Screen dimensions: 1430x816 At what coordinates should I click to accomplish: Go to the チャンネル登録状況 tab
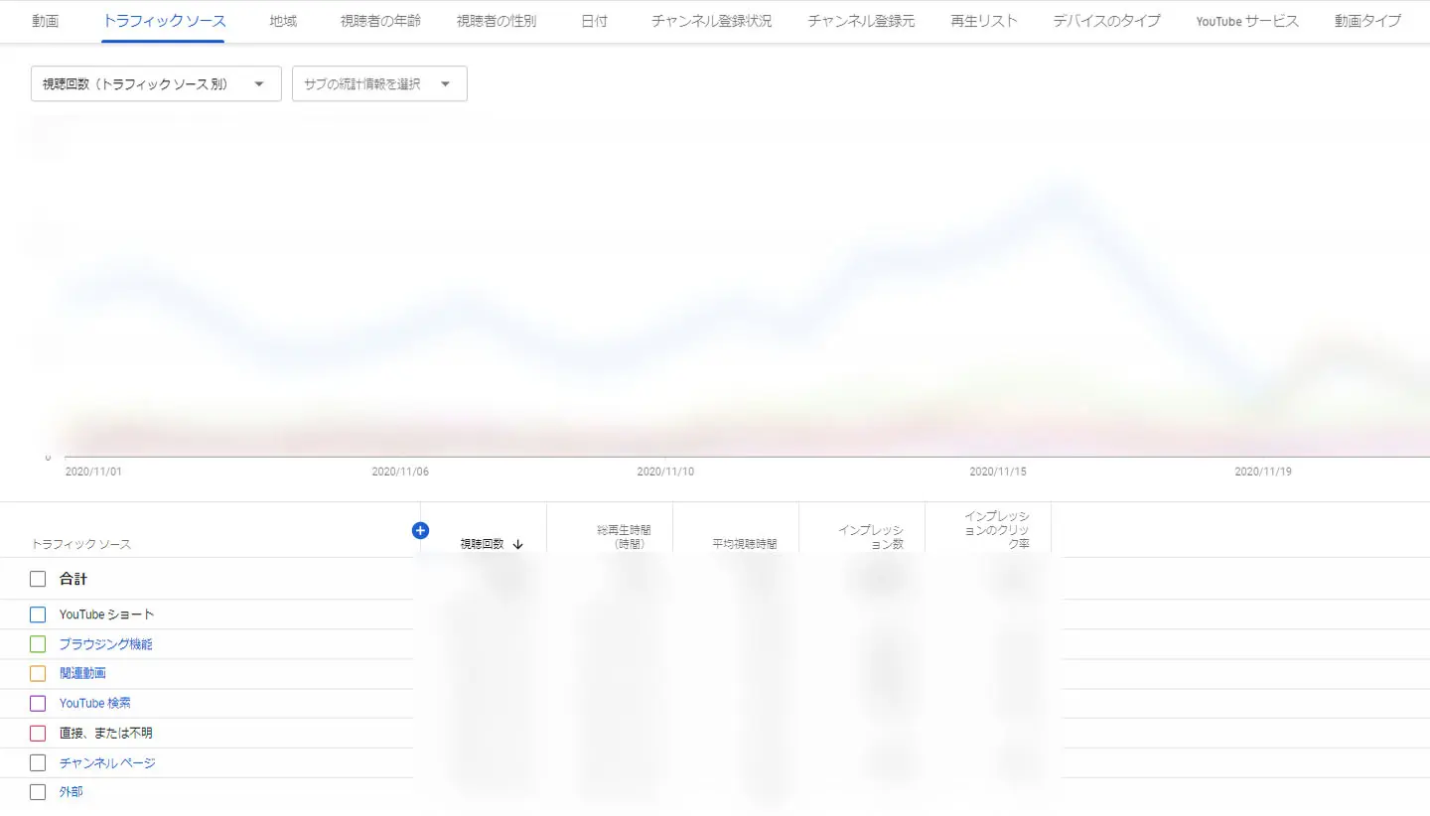pos(711,21)
